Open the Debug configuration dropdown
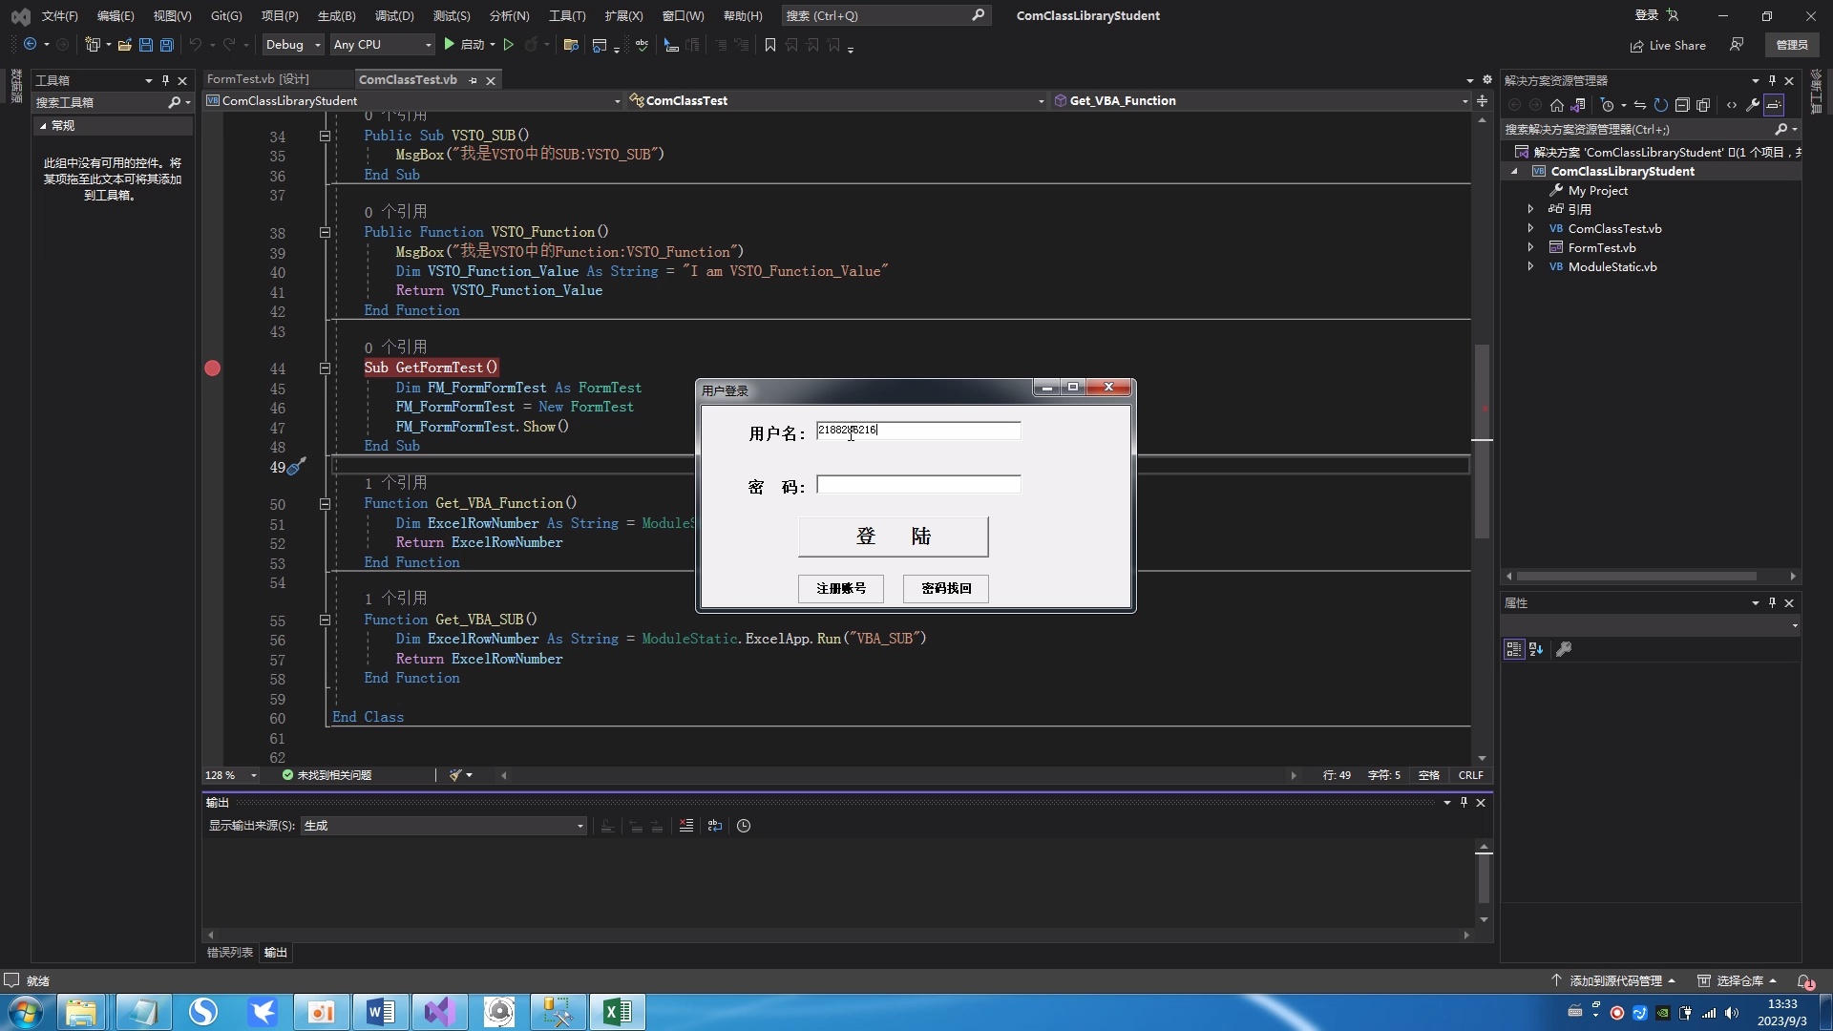This screenshot has height=1031, width=1833. coord(292,45)
